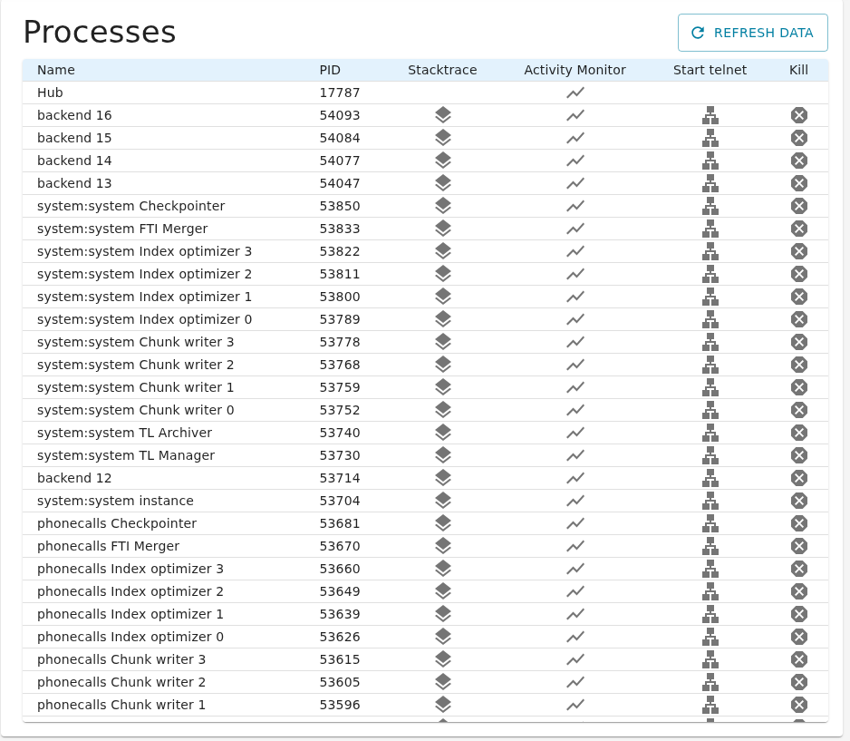850x741 pixels.
Task: Select PID 54084 cell
Action: pos(339,139)
